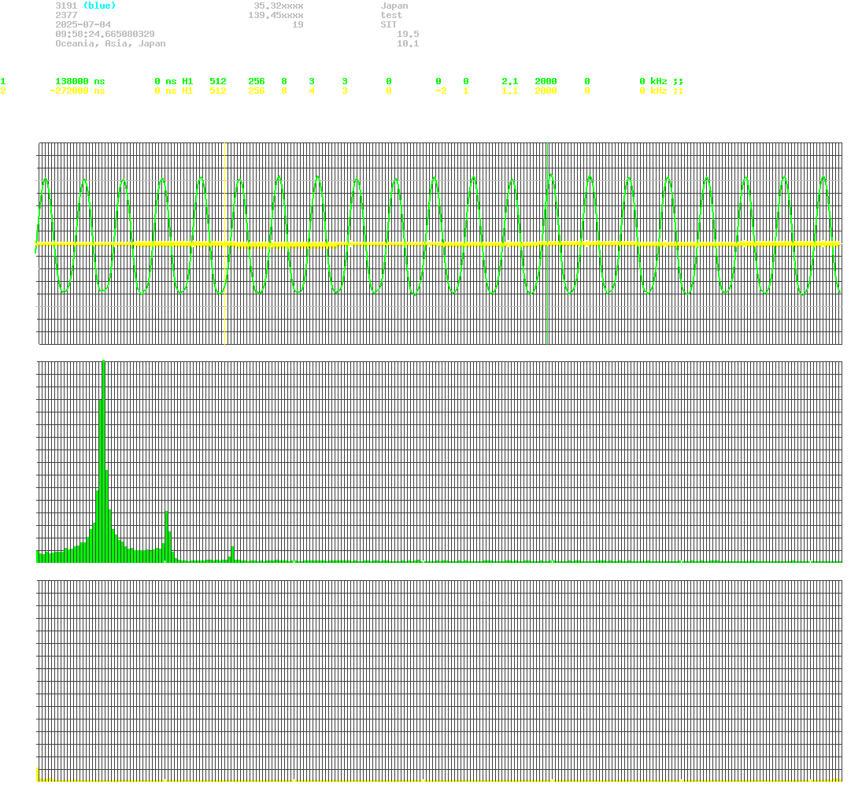Click the green '2000' value
The width and height of the screenshot is (862, 799).
click(546, 81)
